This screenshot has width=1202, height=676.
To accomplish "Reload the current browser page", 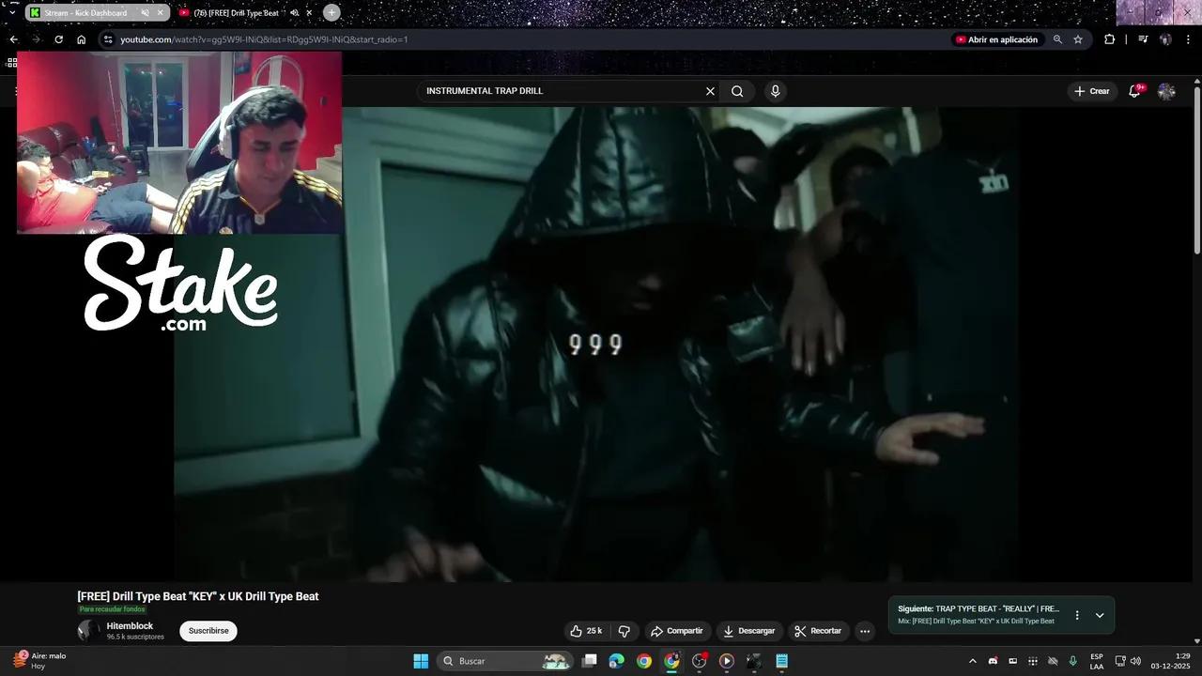I will (58, 39).
